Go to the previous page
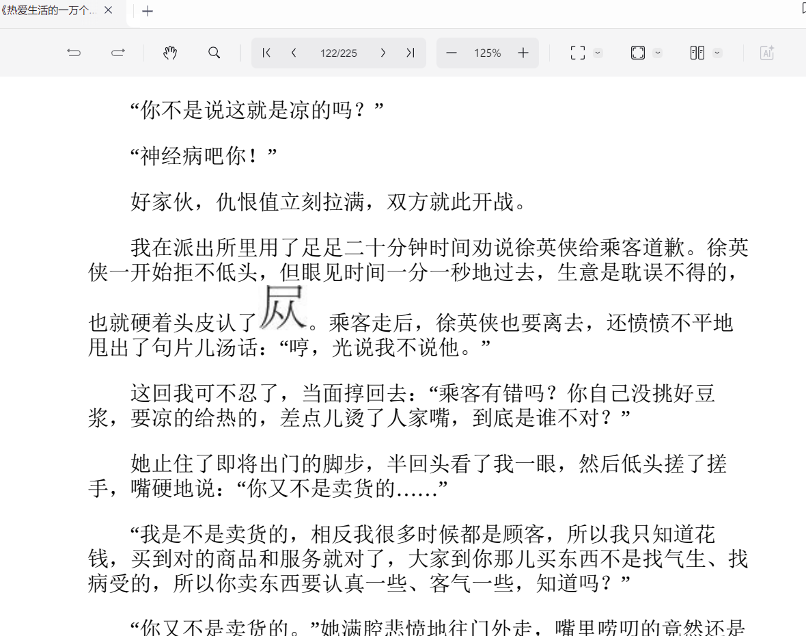The width and height of the screenshot is (806, 636). (294, 53)
